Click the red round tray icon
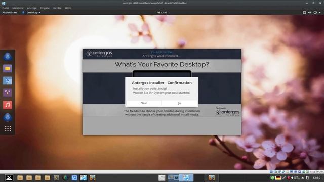The height and width of the screenshot is (182, 324). click(x=289, y=178)
